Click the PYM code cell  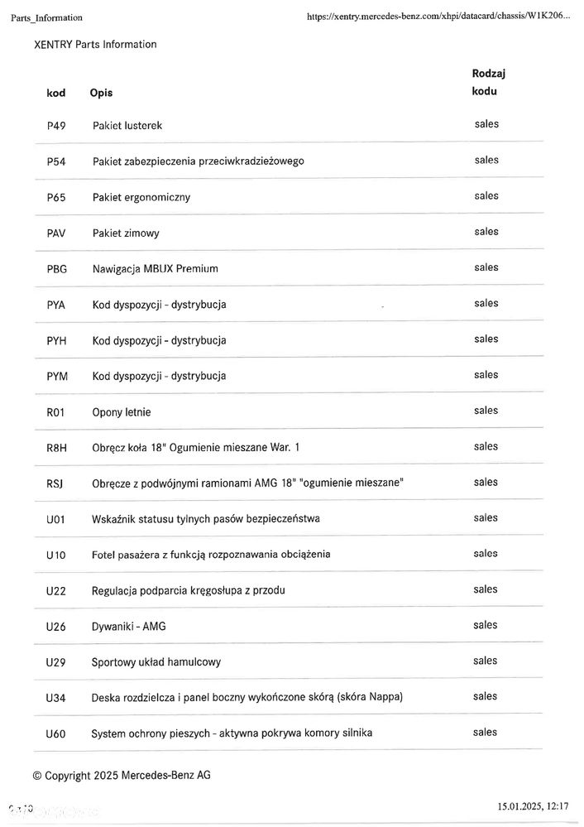(x=57, y=377)
